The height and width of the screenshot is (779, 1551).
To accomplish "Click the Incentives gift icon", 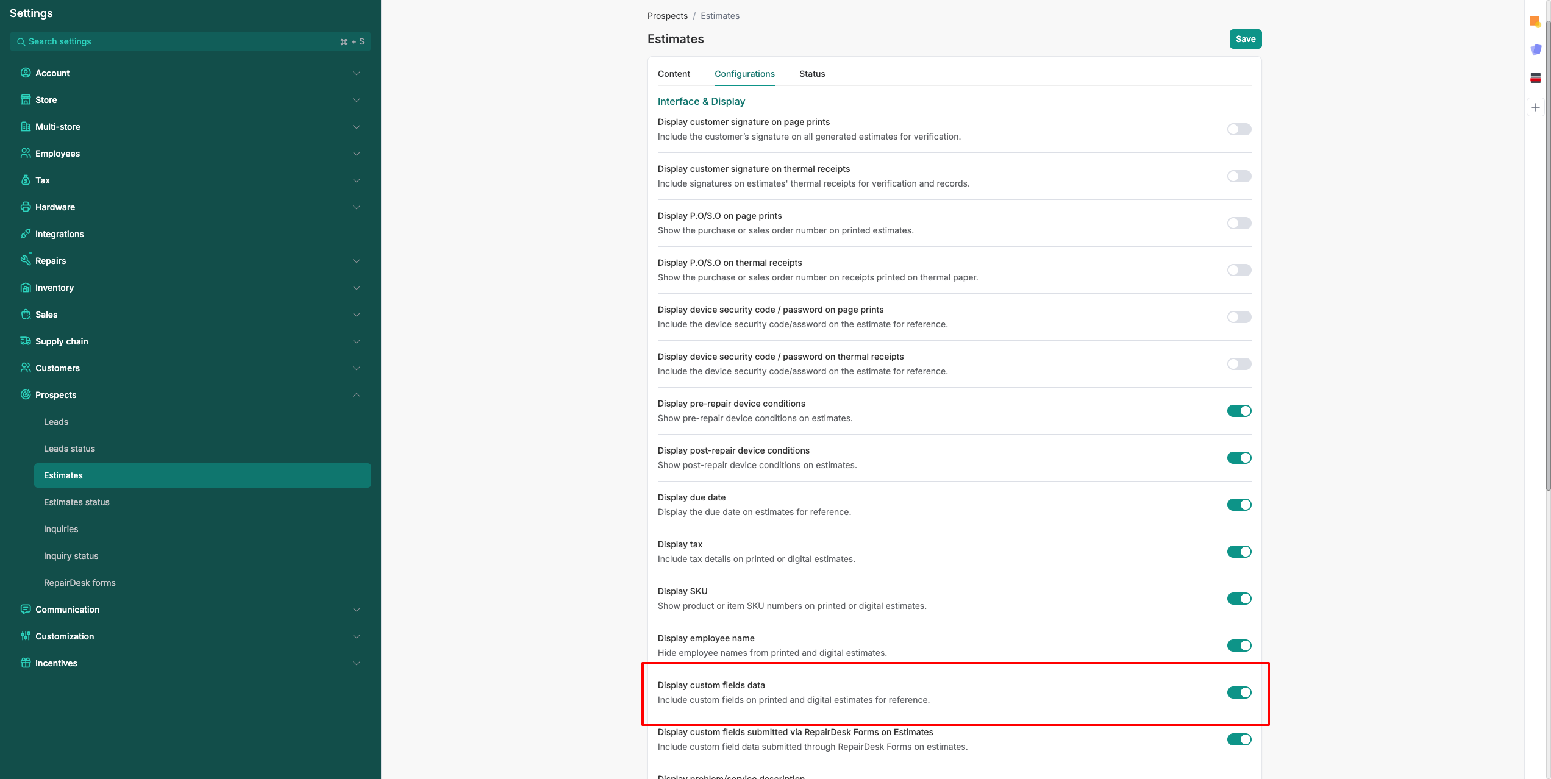I will (25, 663).
